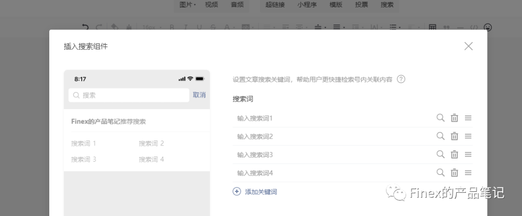Viewport: 522px width, 216px height.
Task: Click the search magnifier icon for 输入搜索词3
Action: 440,155
